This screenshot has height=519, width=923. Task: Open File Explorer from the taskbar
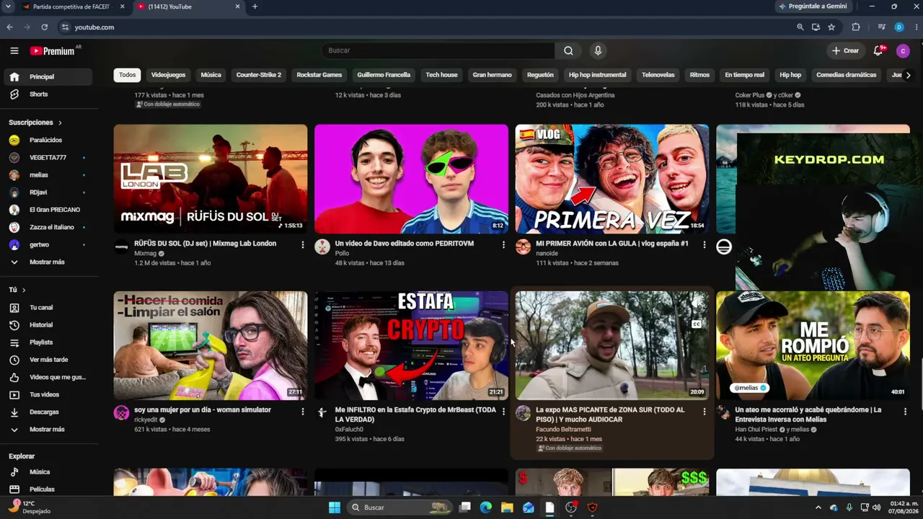tap(507, 507)
